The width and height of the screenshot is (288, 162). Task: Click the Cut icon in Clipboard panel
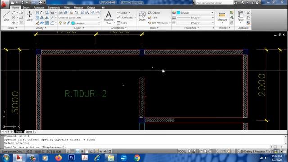[x=248, y=13]
